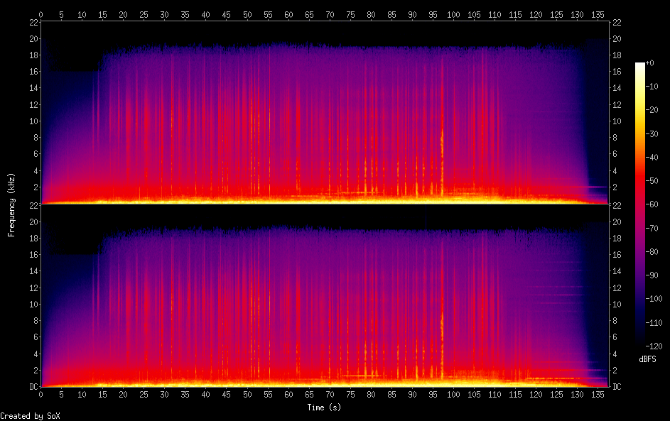The height and width of the screenshot is (421, 670).
Task: Click '8' on upper channel right frequency axis
Action: (615, 138)
